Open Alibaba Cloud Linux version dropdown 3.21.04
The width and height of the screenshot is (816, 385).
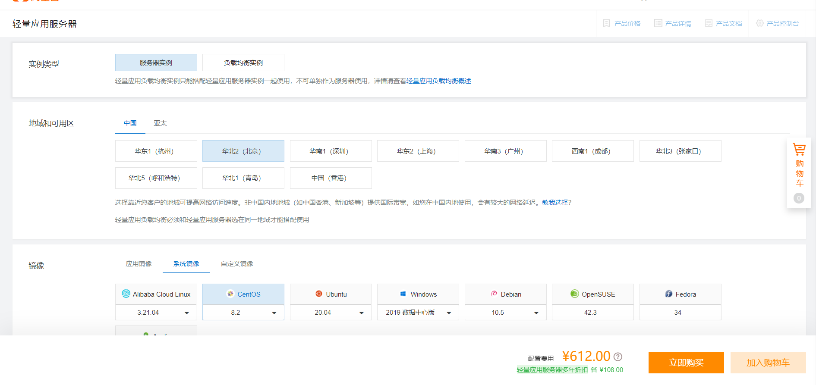[x=156, y=313]
